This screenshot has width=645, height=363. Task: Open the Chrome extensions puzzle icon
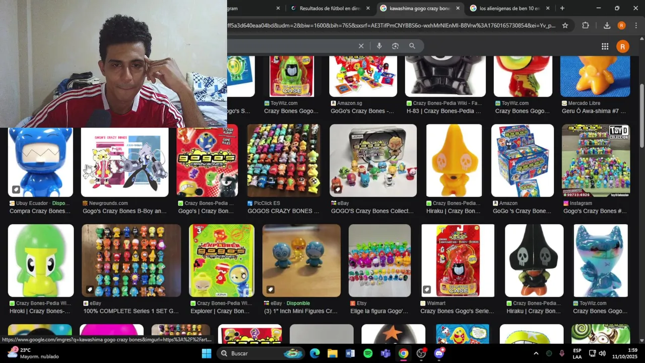586,25
